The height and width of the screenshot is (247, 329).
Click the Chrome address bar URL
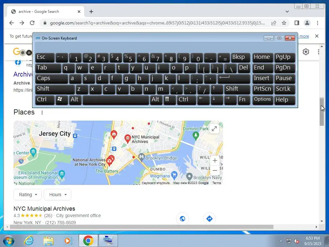pos(157,23)
